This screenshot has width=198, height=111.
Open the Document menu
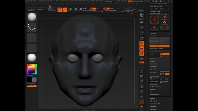(43, 4)
